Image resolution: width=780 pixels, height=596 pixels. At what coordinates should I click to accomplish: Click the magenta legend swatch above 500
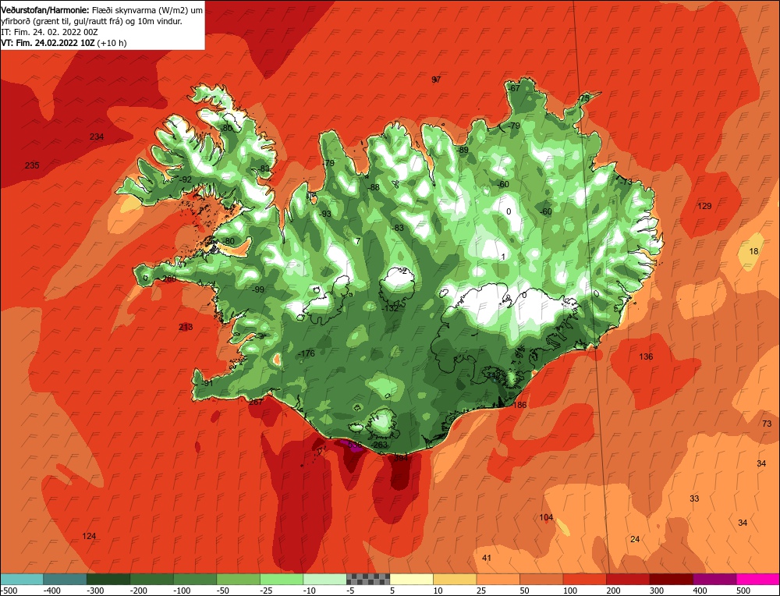pyautogui.click(x=757, y=579)
